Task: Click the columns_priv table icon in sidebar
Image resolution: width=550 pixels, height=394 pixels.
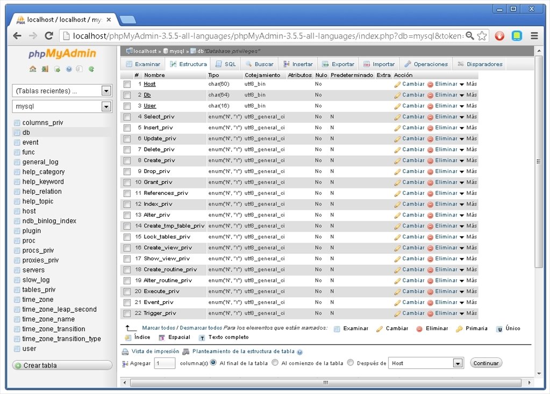Action: (17, 122)
